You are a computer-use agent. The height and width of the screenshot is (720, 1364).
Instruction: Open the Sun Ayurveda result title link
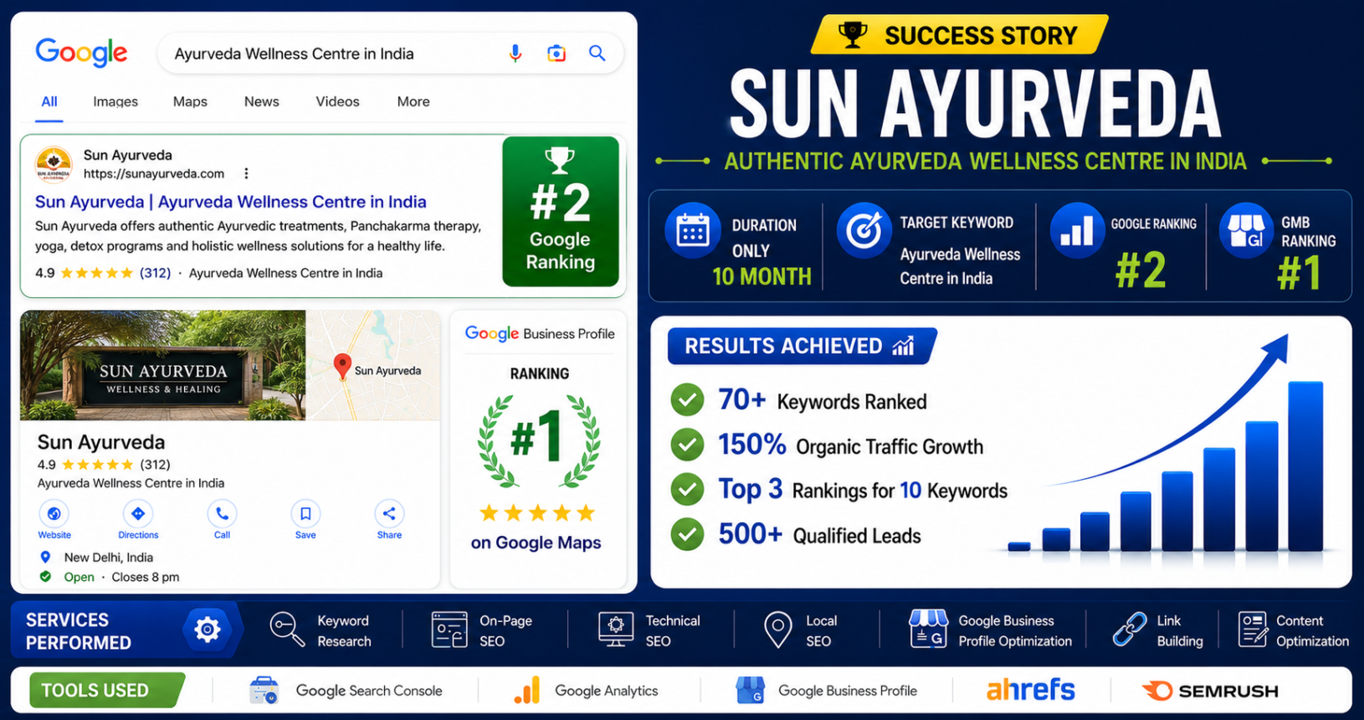(231, 202)
